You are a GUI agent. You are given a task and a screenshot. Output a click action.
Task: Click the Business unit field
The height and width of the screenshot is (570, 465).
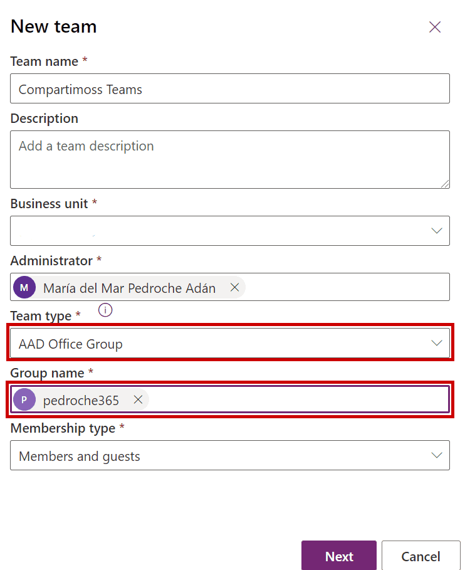(x=229, y=231)
